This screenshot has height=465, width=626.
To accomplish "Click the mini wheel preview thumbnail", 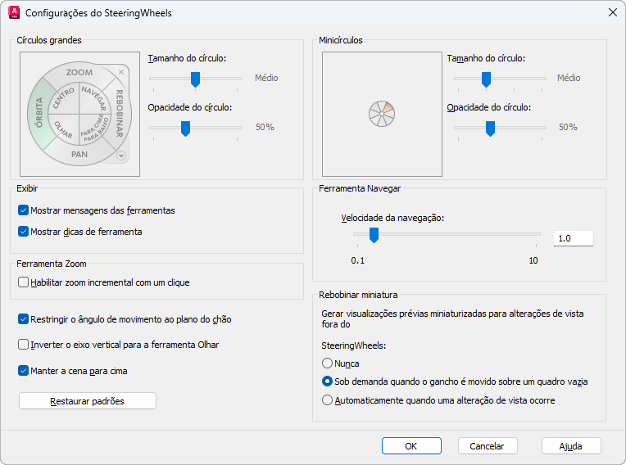I will (382, 114).
